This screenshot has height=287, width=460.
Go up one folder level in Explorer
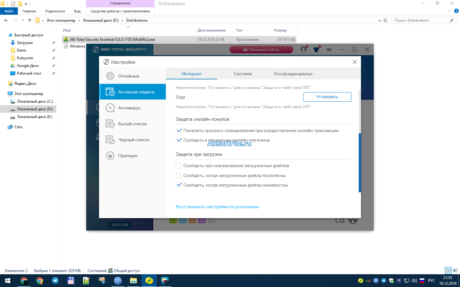[x=30, y=20]
